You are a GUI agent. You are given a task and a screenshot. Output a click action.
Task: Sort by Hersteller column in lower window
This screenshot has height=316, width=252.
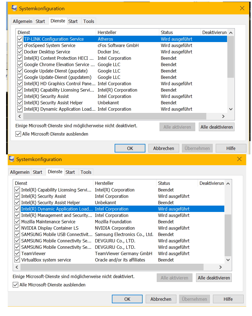(x=125, y=183)
